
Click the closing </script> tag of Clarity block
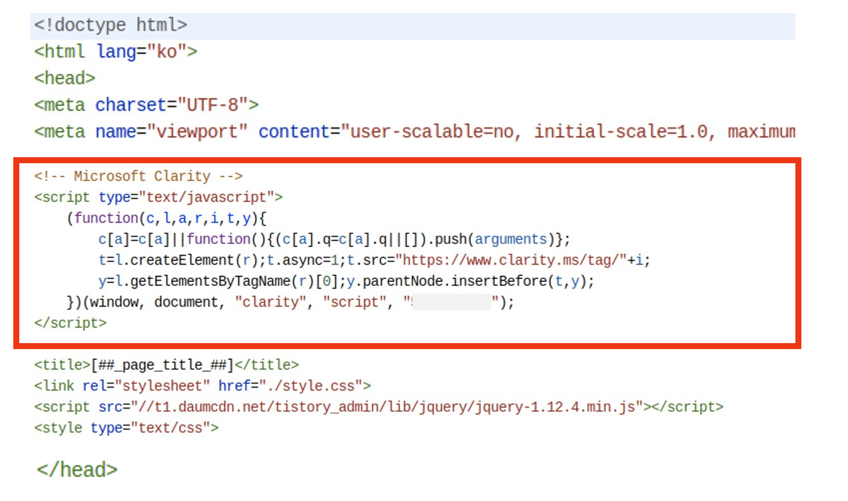[x=70, y=323]
